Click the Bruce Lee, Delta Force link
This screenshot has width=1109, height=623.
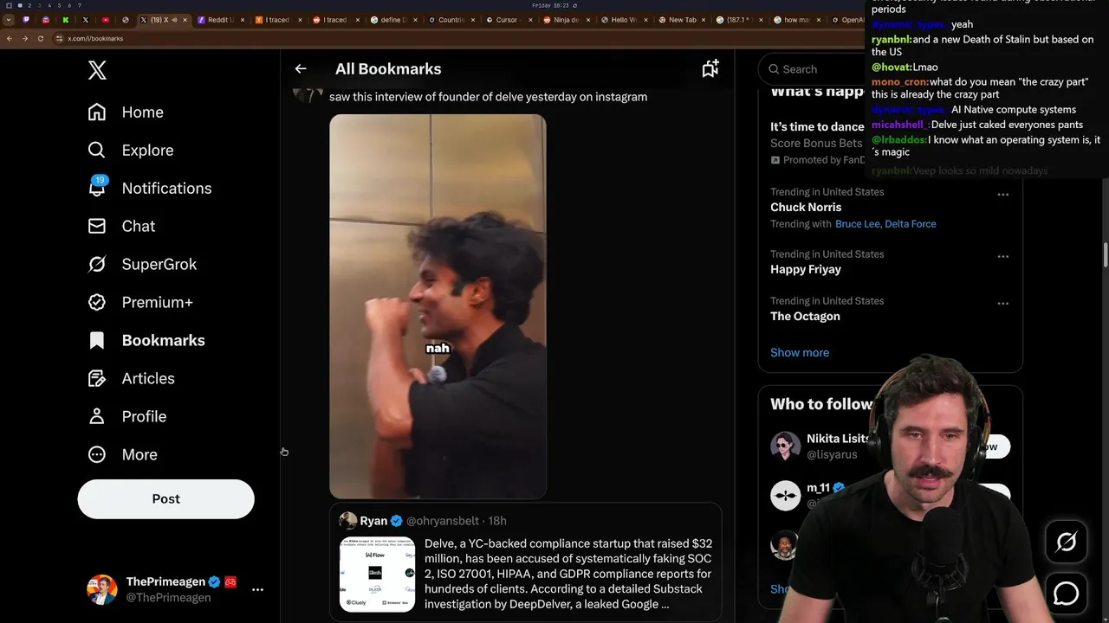[885, 223]
